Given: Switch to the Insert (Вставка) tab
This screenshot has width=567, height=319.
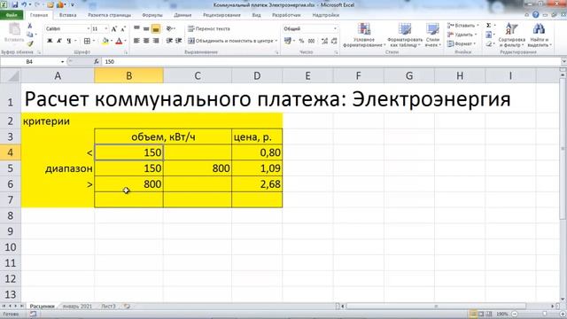Looking at the screenshot, I should pos(67,15).
